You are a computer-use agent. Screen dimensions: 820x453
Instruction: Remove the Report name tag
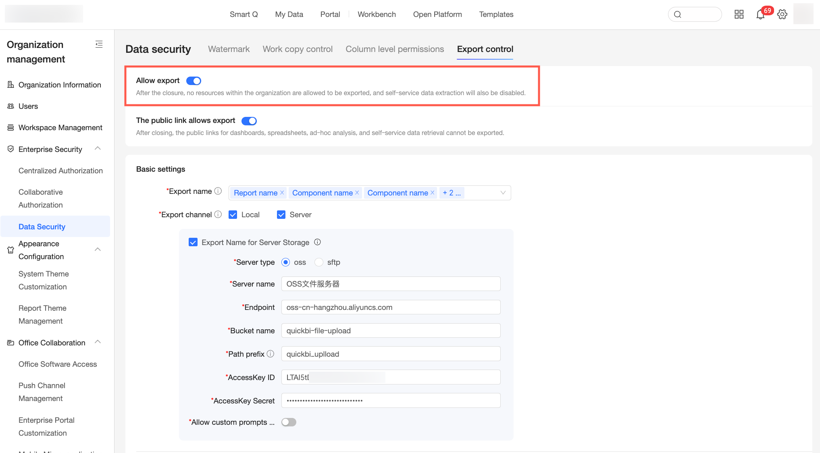pos(282,193)
